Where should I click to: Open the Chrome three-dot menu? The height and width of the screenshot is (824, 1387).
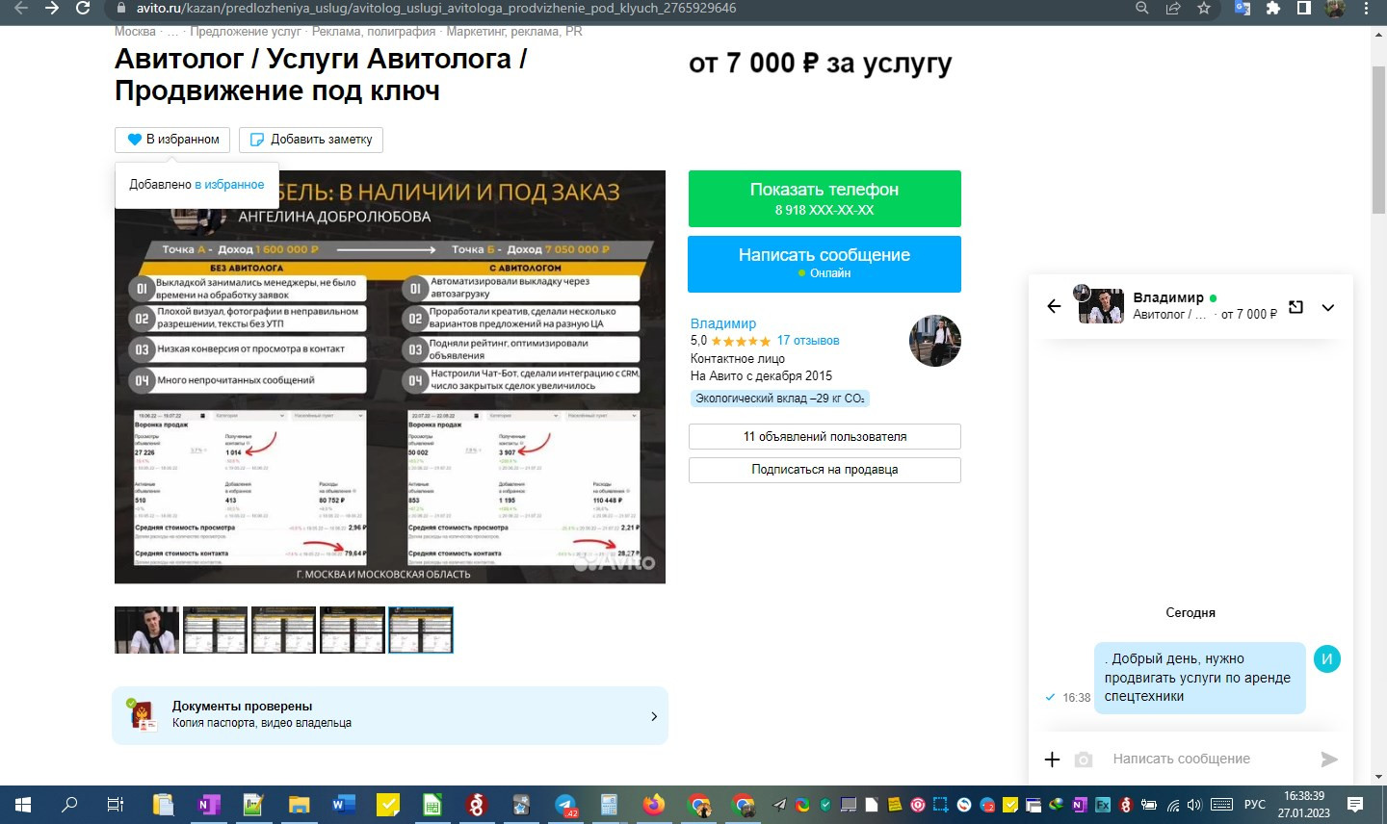[x=1367, y=9]
